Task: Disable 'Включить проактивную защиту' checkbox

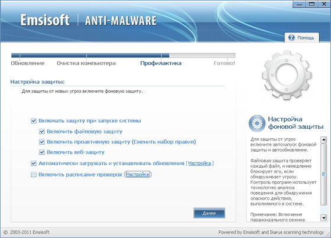Action: point(42,142)
